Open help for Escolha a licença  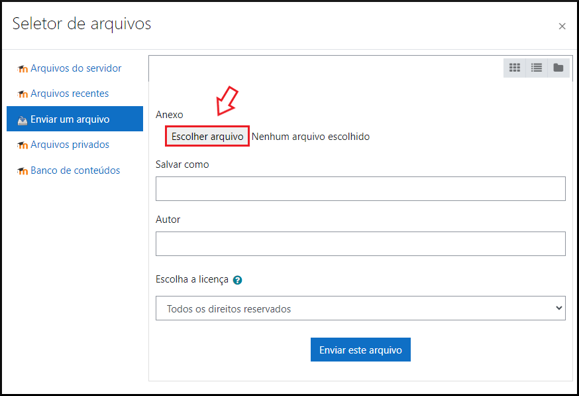(238, 280)
